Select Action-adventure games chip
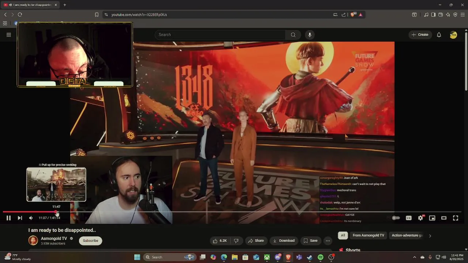 coord(407,235)
